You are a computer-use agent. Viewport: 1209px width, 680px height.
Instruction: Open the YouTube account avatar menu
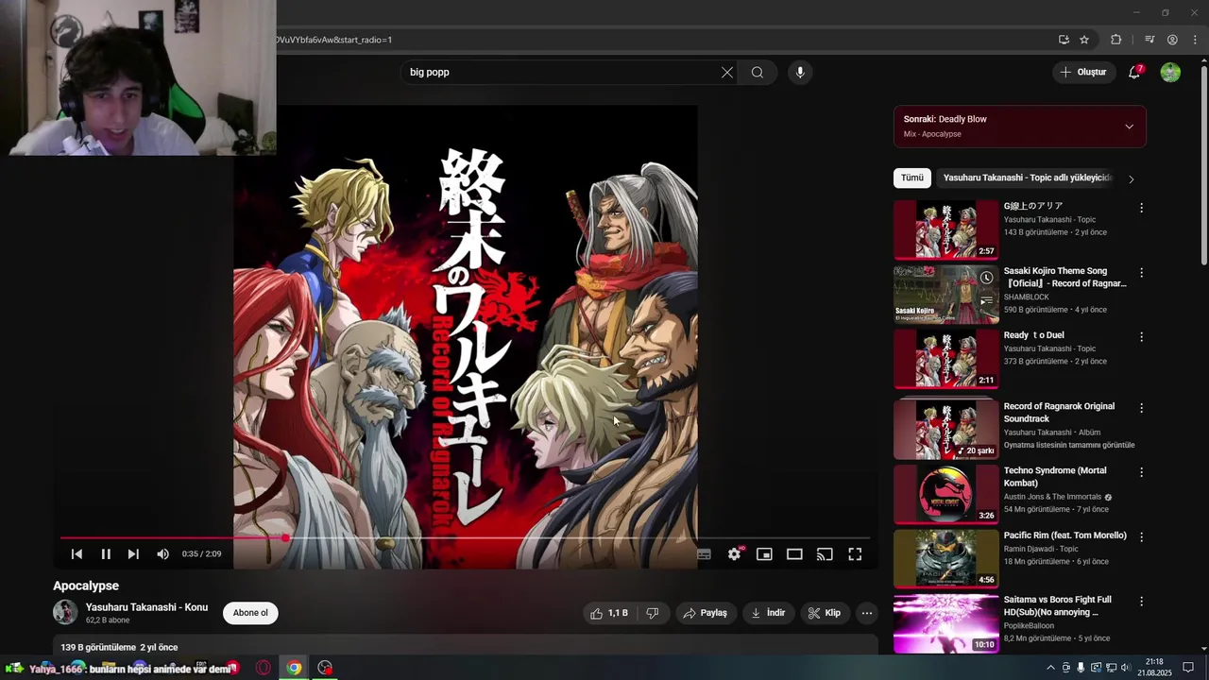click(1170, 72)
